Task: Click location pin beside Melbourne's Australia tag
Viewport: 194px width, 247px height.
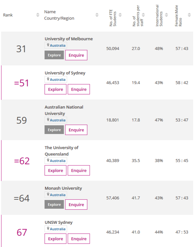Action: coord(48,45)
